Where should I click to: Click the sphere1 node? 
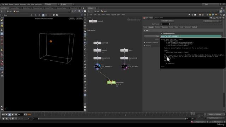(x=97, y=43)
